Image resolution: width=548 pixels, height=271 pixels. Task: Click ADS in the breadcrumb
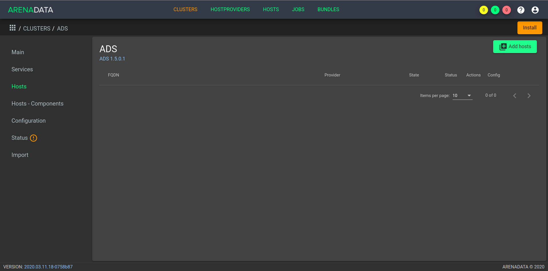62,29
